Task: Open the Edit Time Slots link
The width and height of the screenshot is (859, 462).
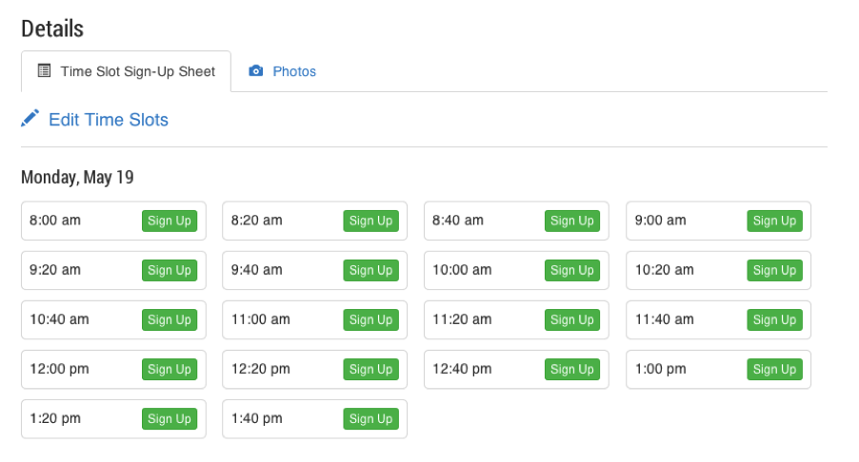Action: coord(109,120)
